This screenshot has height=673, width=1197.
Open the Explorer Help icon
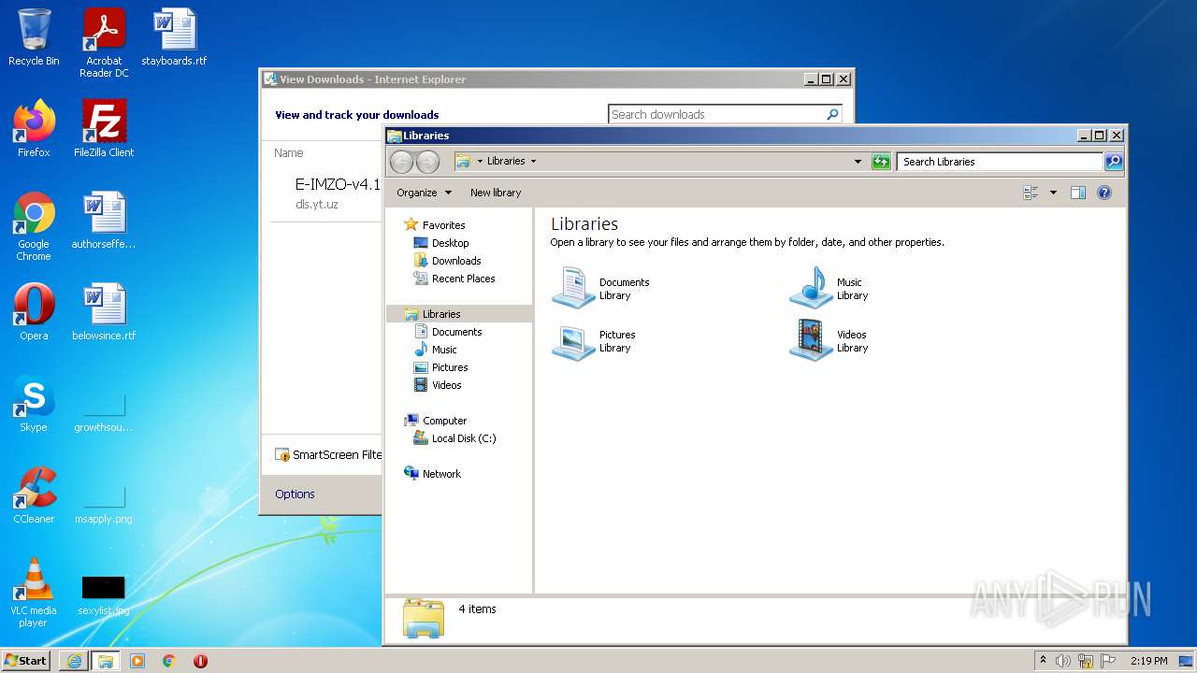pyautogui.click(x=1103, y=193)
